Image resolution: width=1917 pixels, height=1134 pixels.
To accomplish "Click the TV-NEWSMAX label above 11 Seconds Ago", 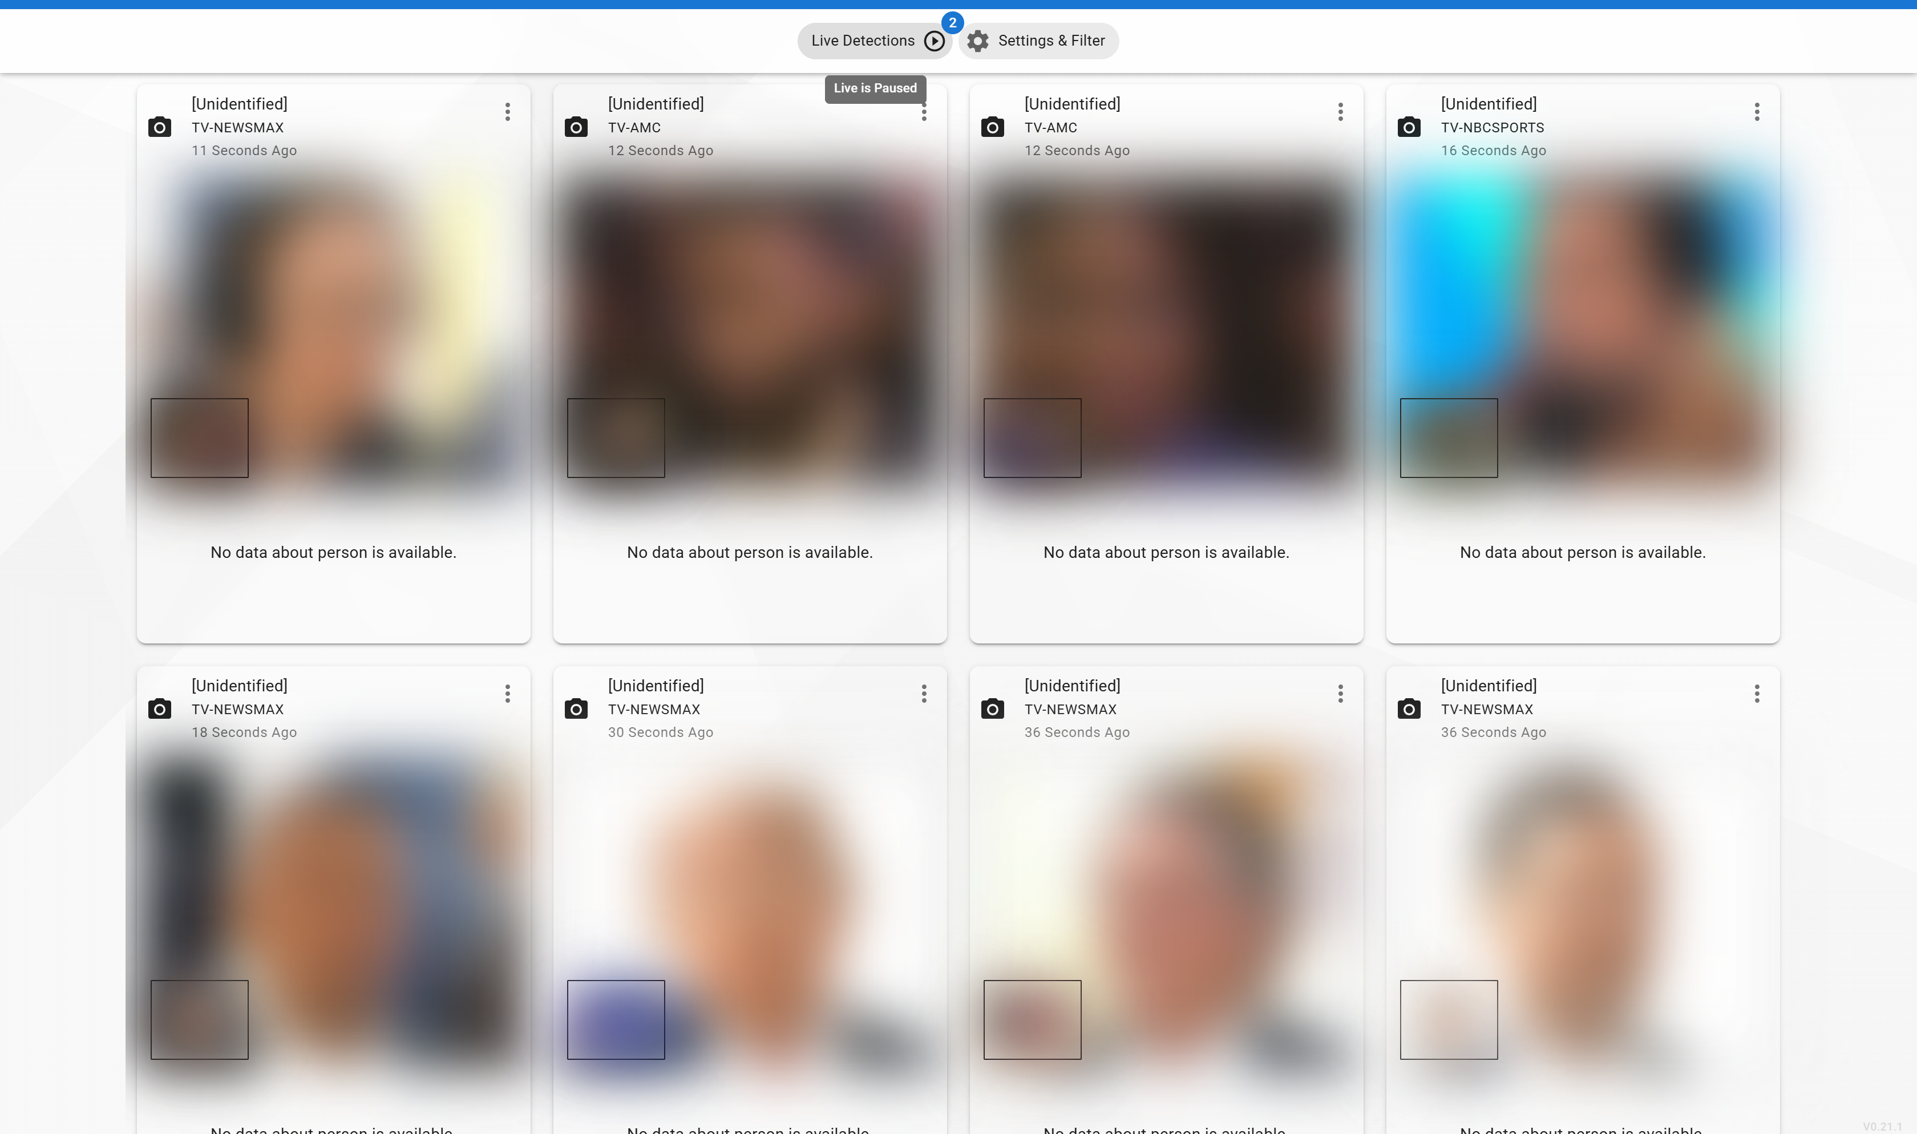I will 237,128.
